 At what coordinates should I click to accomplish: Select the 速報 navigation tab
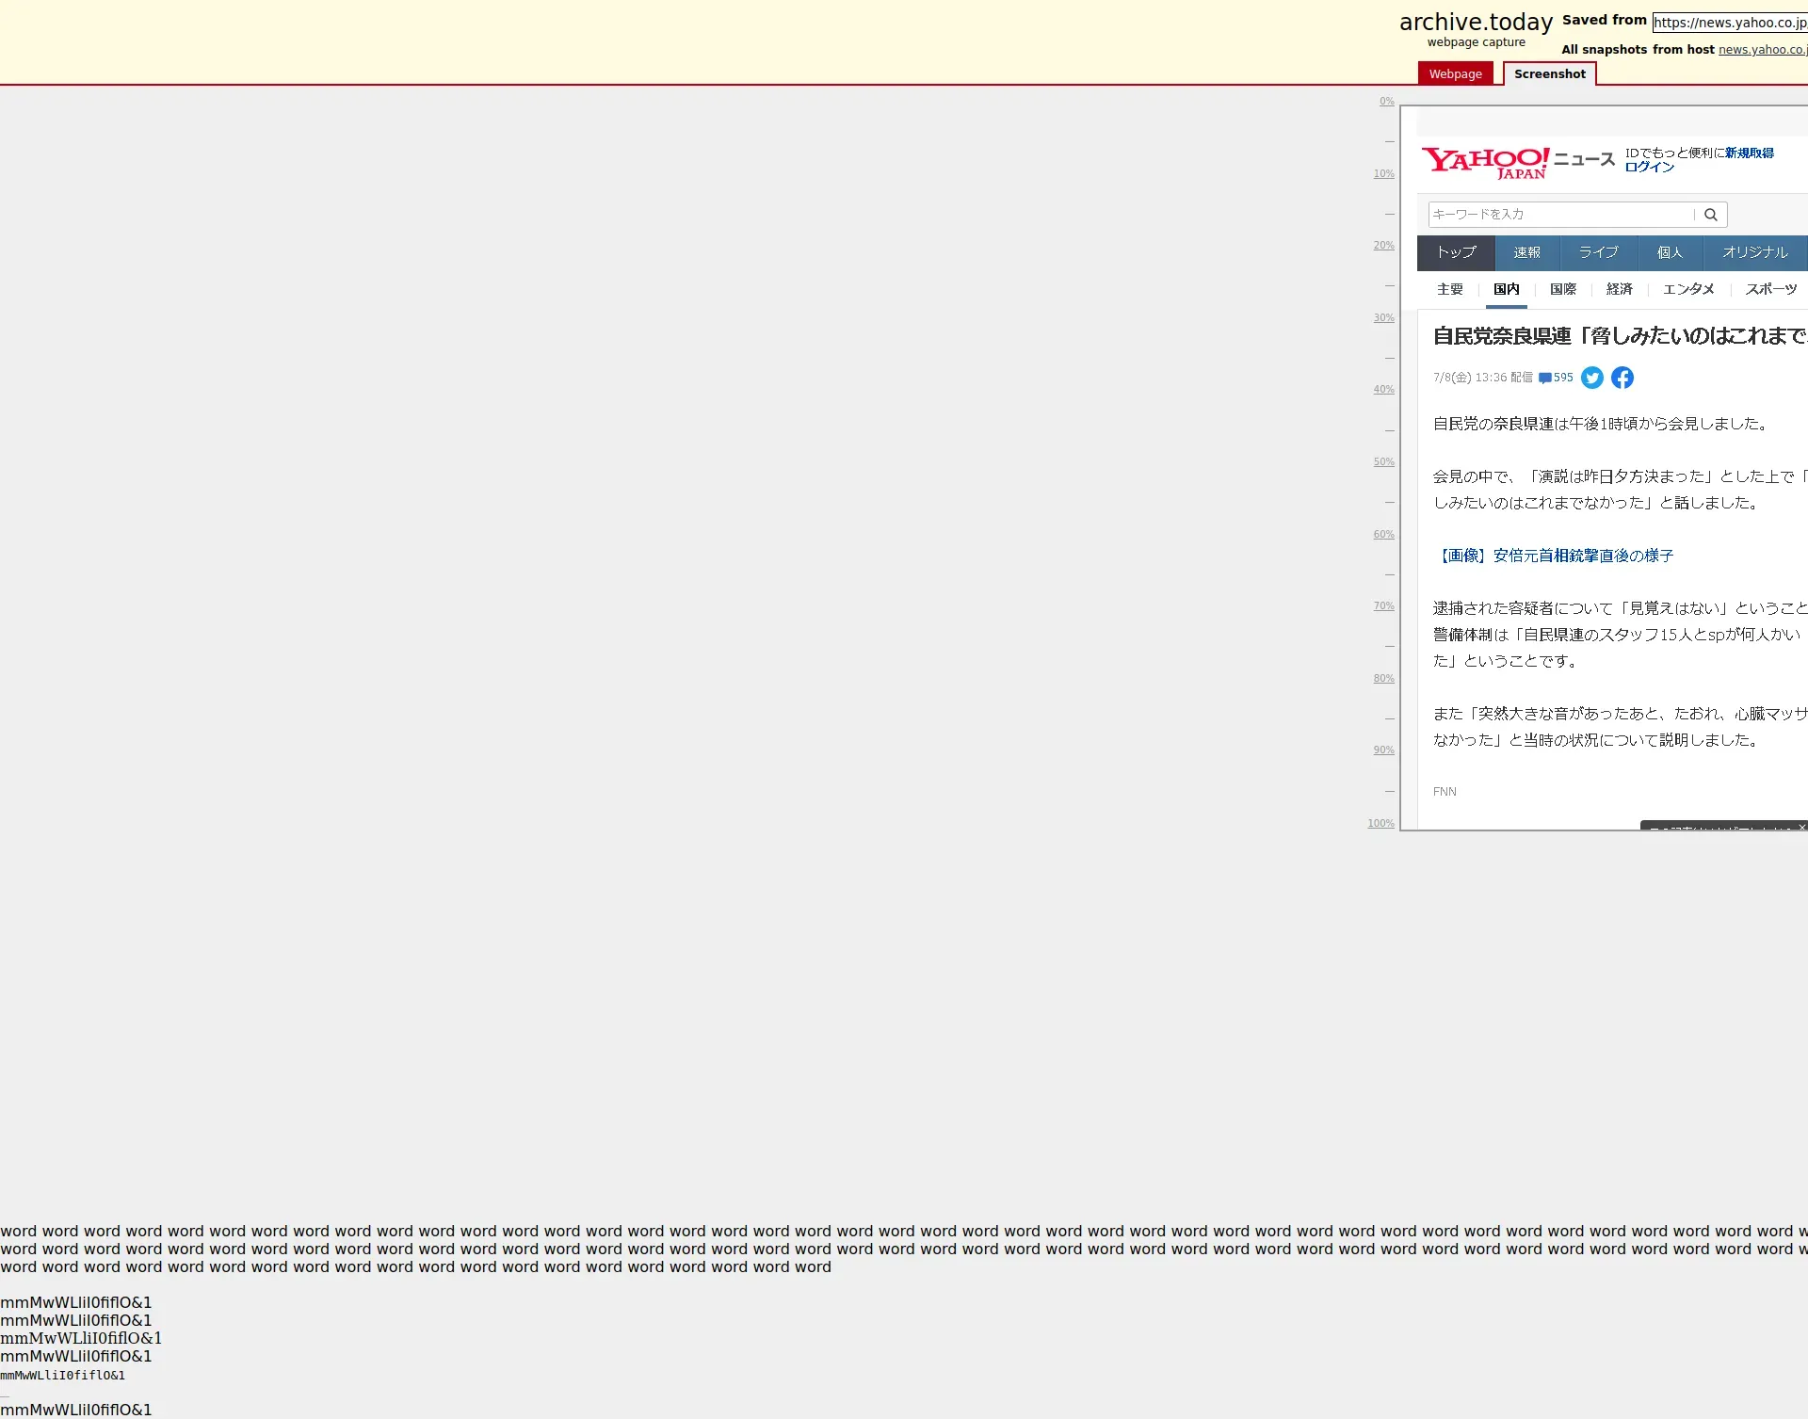click(1526, 252)
